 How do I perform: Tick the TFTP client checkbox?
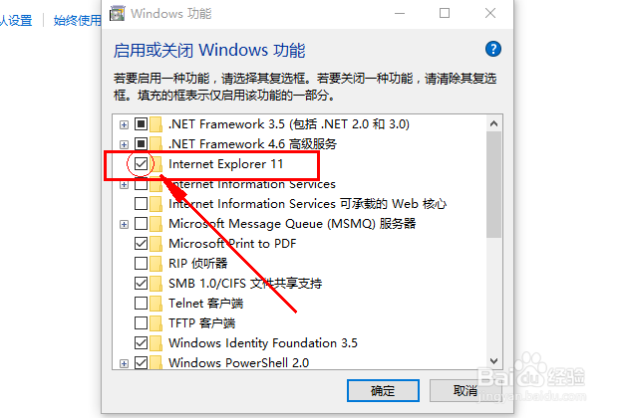[x=141, y=322]
